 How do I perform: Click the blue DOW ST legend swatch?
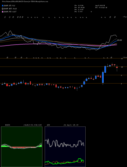click(x=3, y=6)
